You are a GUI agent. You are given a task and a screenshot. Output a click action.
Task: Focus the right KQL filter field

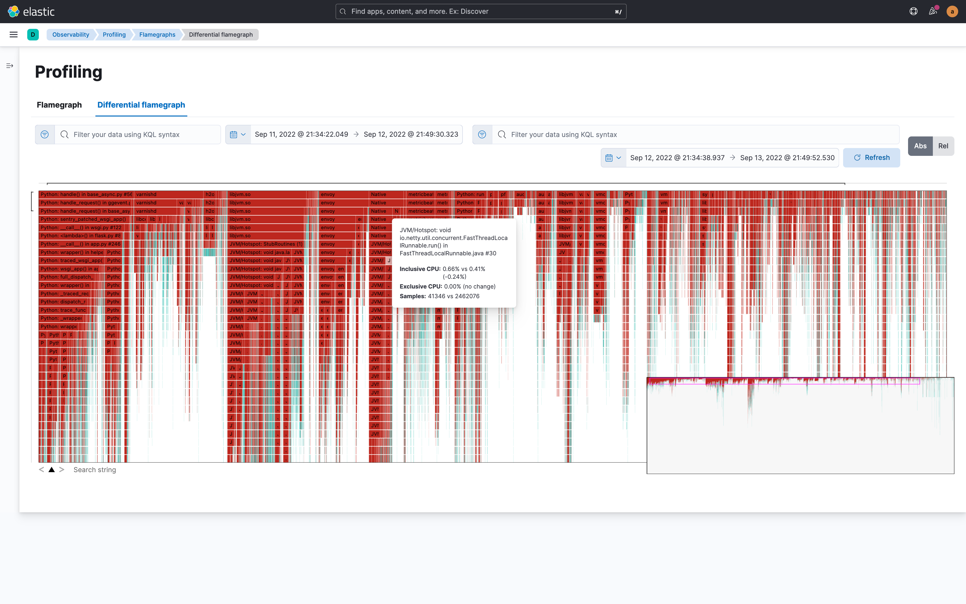[695, 135]
